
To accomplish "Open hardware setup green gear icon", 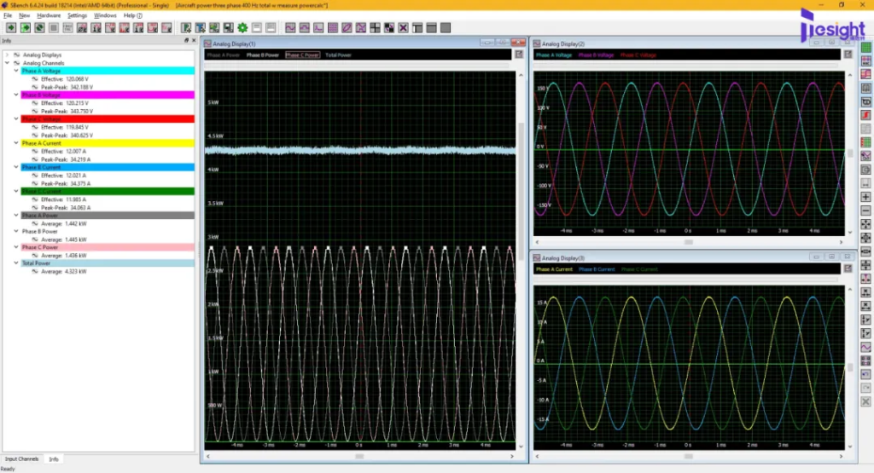I will point(242,28).
